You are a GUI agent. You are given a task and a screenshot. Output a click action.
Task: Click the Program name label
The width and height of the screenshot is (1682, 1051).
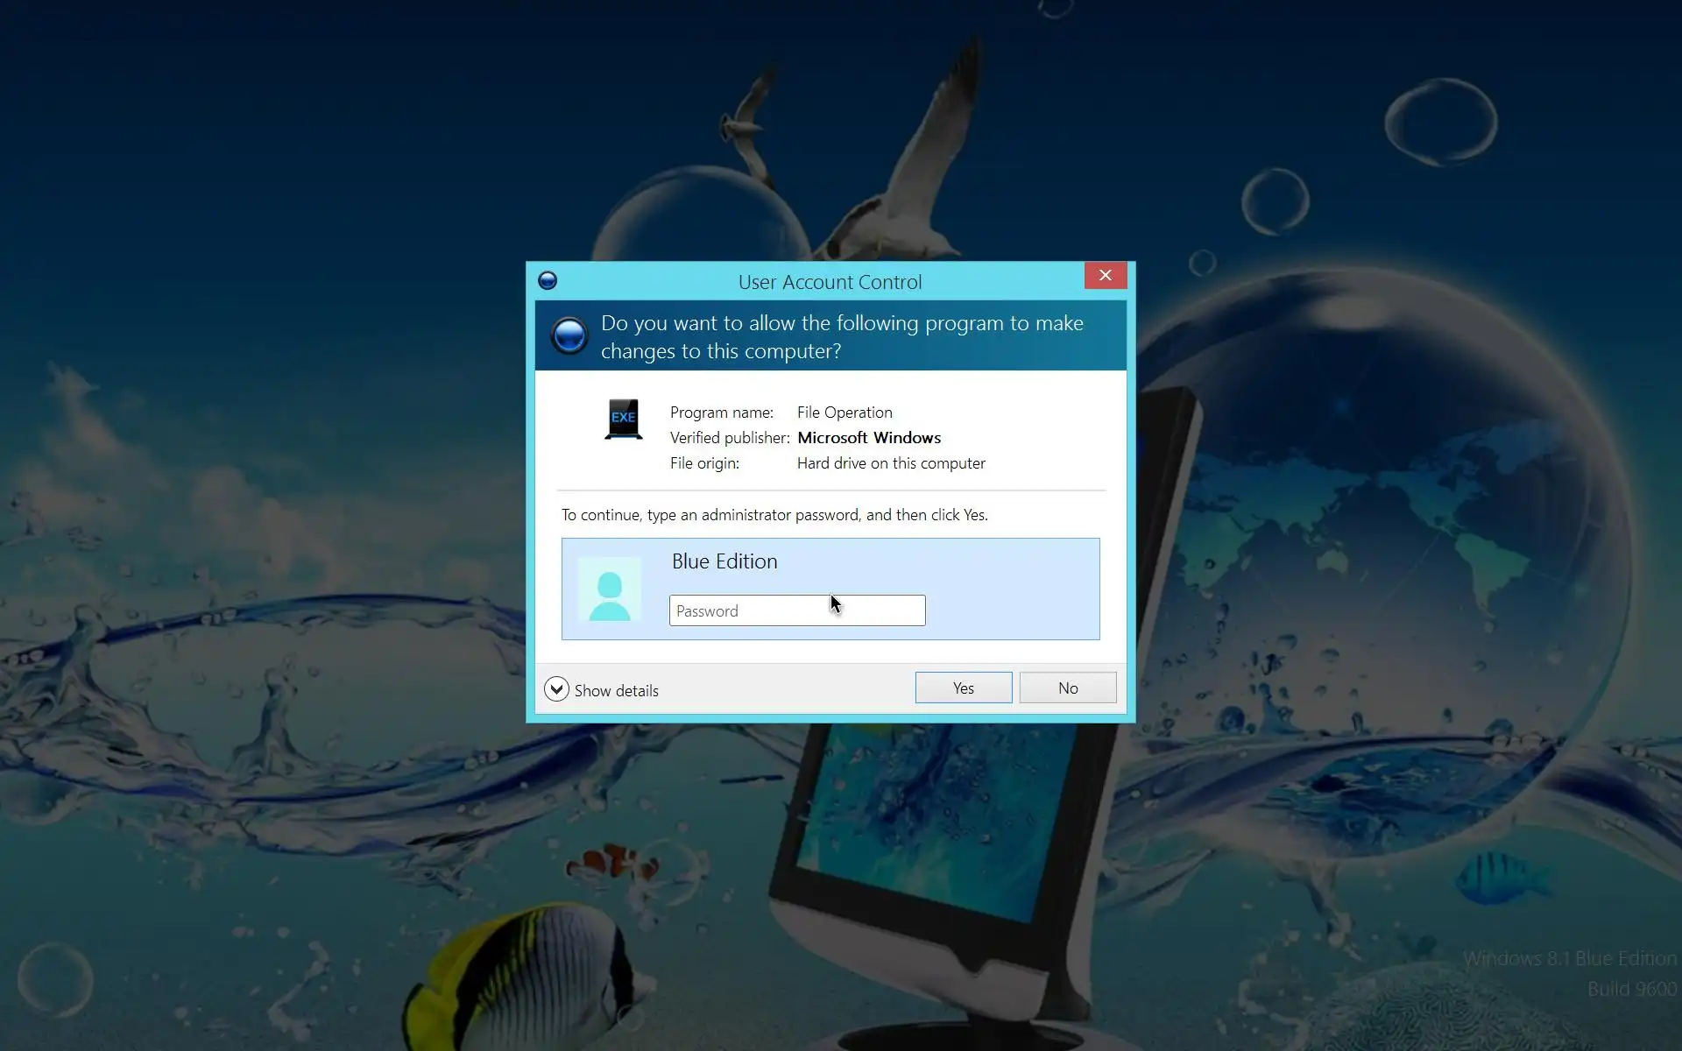pyautogui.click(x=721, y=413)
